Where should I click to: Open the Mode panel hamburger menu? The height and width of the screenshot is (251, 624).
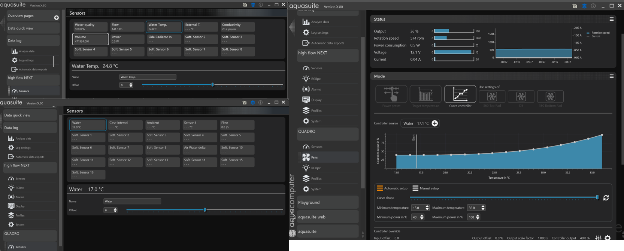tap(611, 76)
